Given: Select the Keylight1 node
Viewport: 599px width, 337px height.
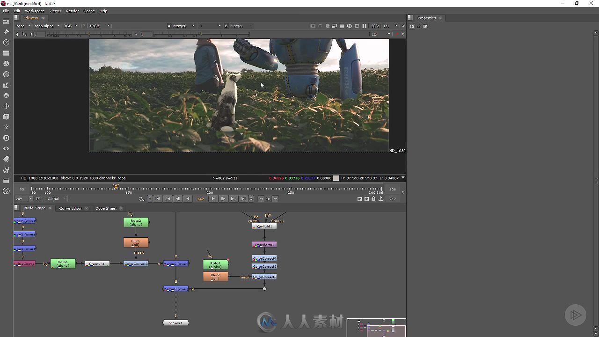Looking at the screenshot, I should coord(264,226).
